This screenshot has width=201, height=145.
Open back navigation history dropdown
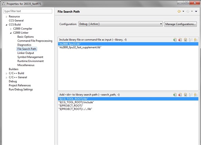(x=183, y=11)
